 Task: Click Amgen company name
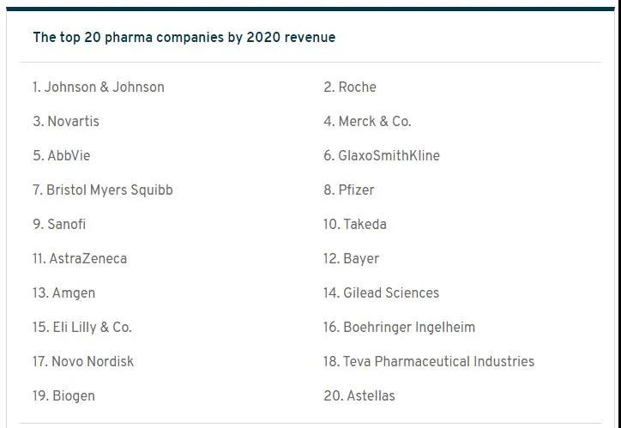coord(63,293)
